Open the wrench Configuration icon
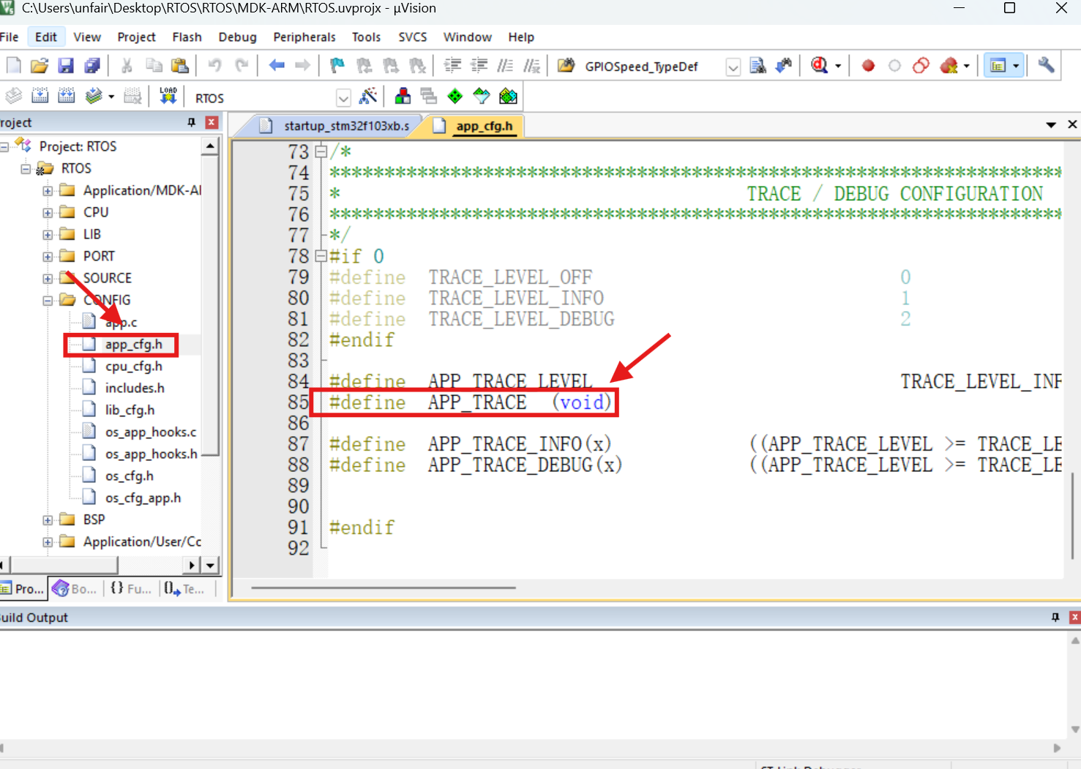 [x=1047, y=65]
